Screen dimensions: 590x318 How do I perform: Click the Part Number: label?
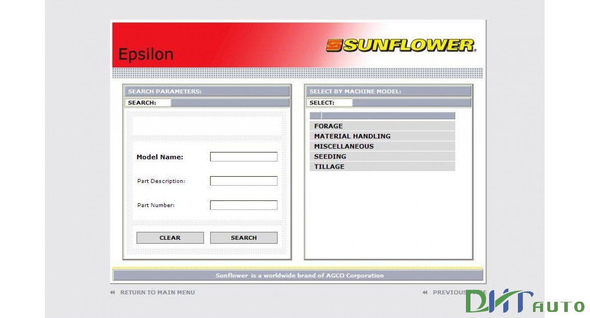(156, 205)
